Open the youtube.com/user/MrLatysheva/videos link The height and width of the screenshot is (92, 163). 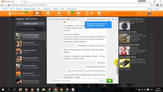(x=87, y=71)
